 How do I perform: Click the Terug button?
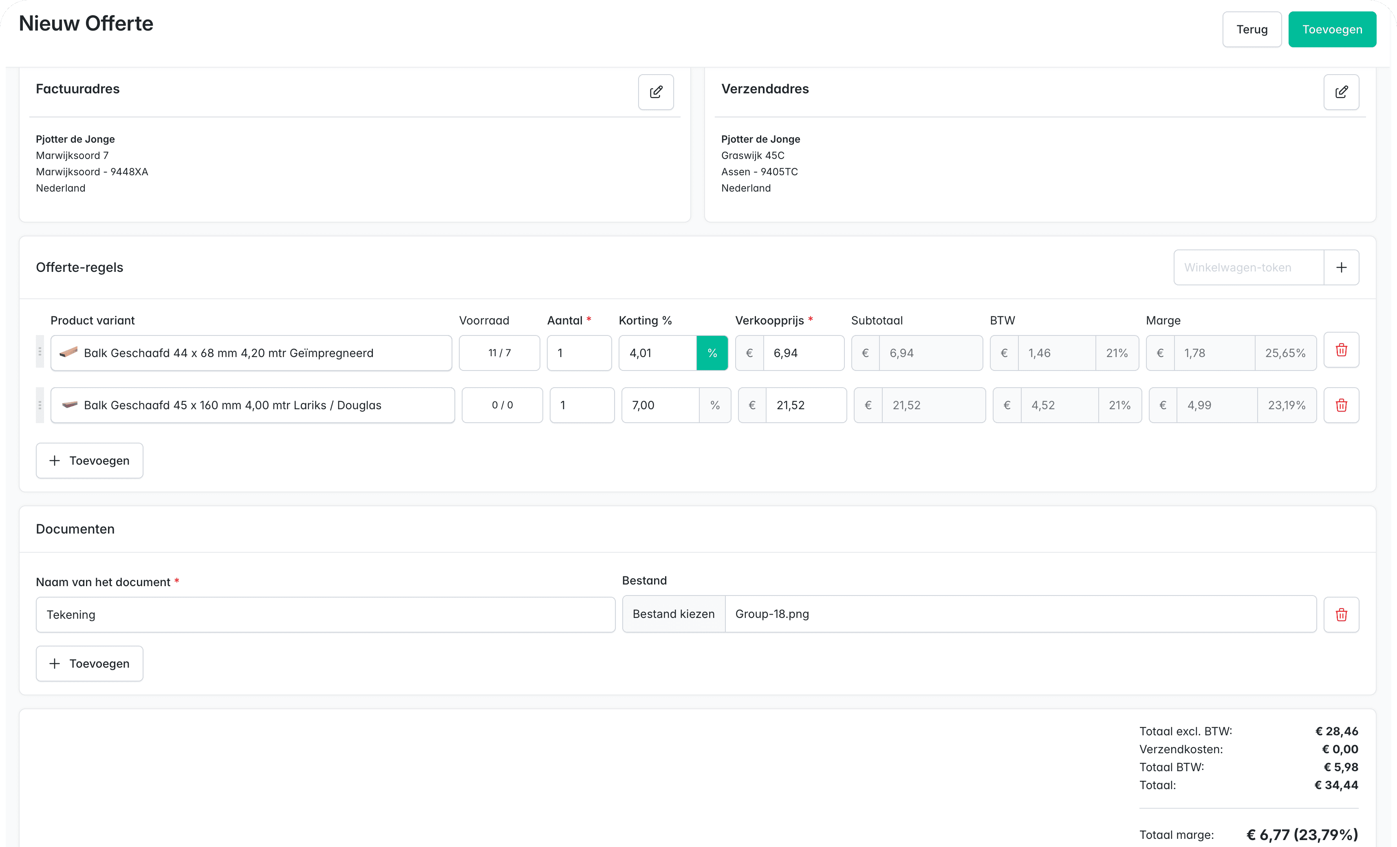pyautogui.click(x=1252, y=29)
